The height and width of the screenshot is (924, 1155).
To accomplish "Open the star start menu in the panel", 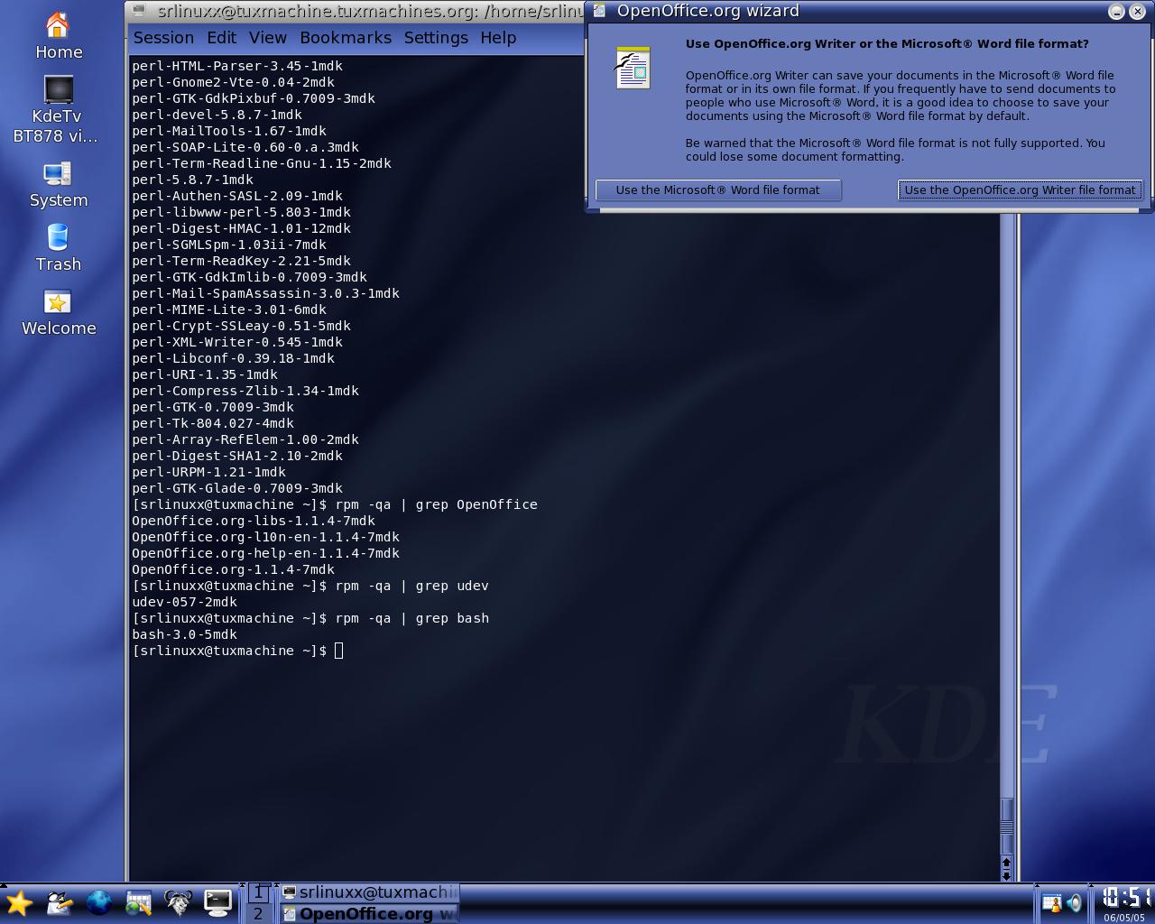I will coord(19,902).
